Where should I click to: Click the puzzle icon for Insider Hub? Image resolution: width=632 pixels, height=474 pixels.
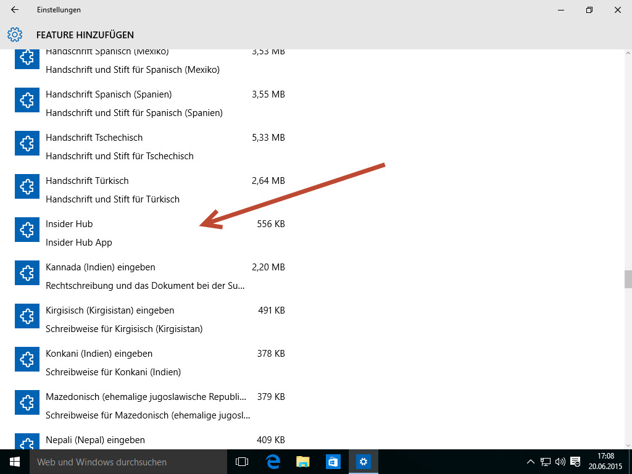(x=27, y=230)
